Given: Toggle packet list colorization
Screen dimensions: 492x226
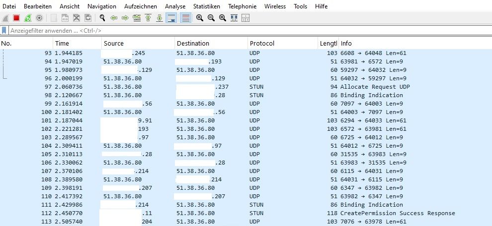Looking at the screenshot, I should (x=186, y=18).
